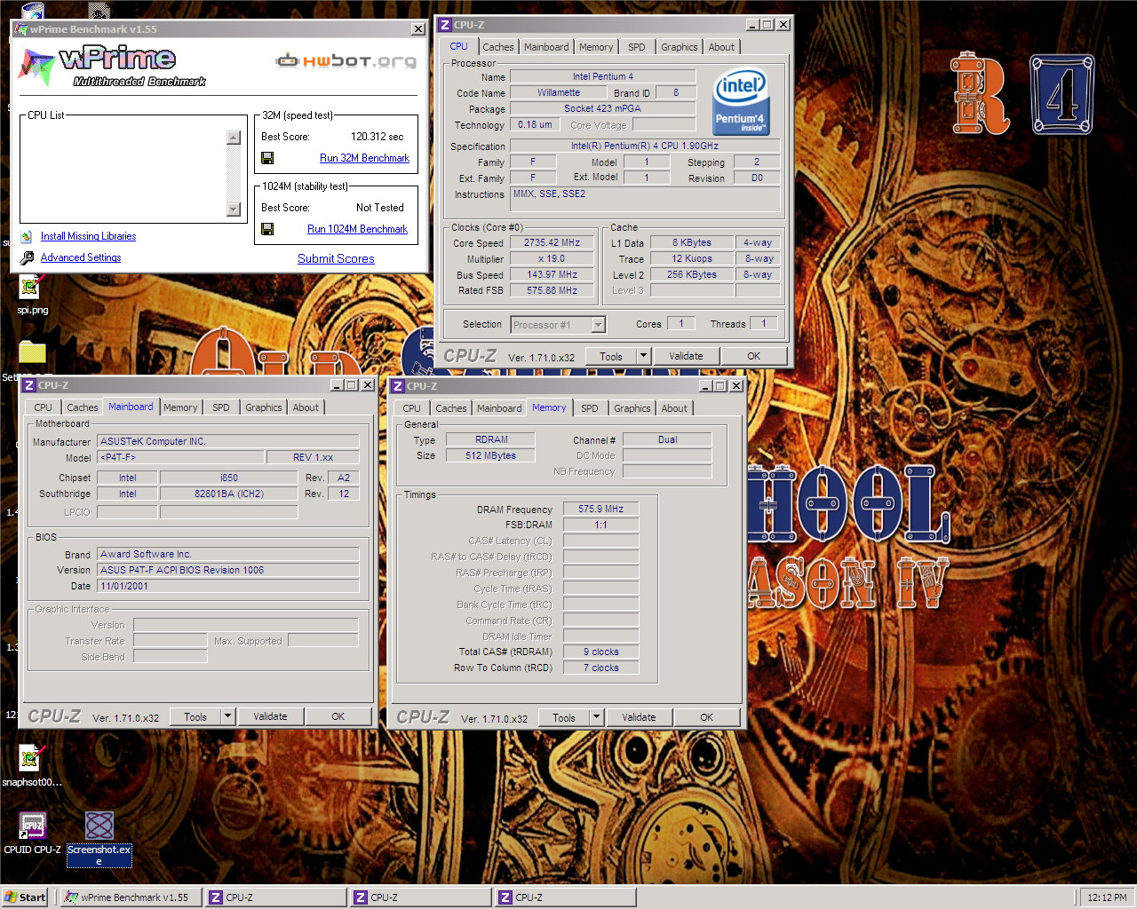Image resolution: width=1137 pixels, height=909 pixels.
Task: Click Validate in Mainboard CPU-Z window
Action: coord(270,716)
